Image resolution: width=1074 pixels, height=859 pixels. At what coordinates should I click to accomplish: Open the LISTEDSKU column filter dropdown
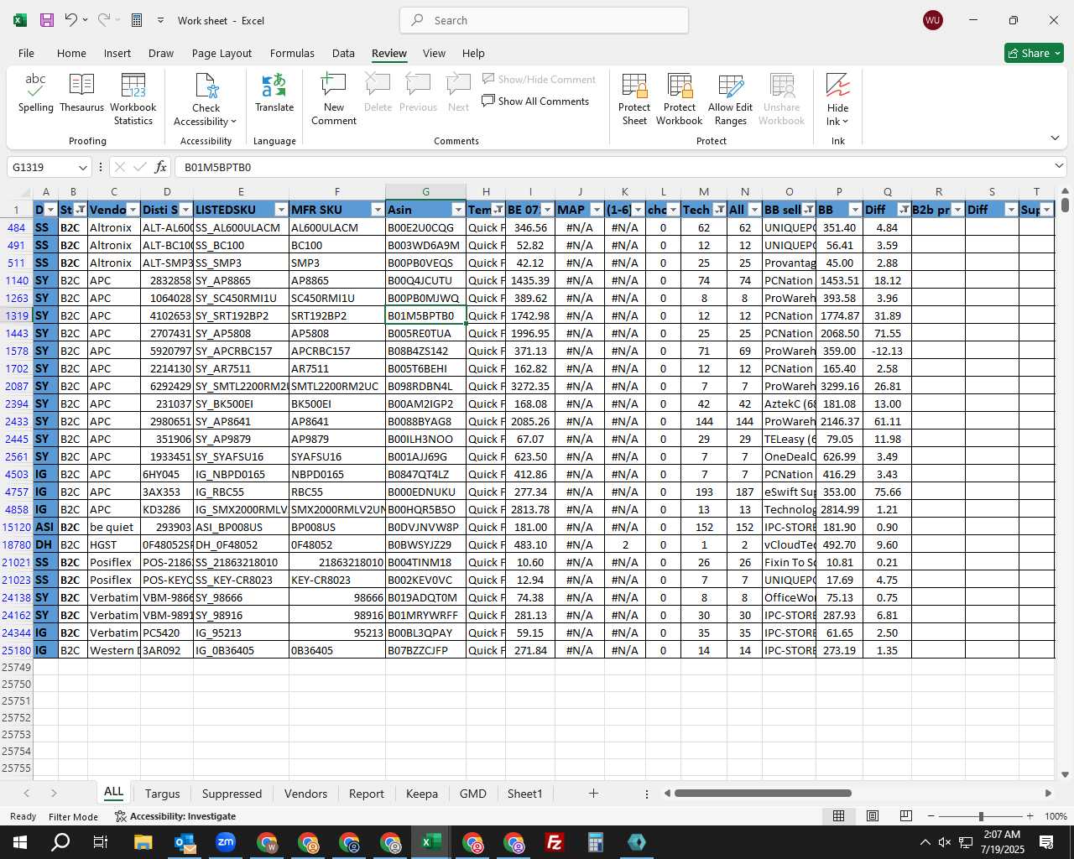coord(281,210)
